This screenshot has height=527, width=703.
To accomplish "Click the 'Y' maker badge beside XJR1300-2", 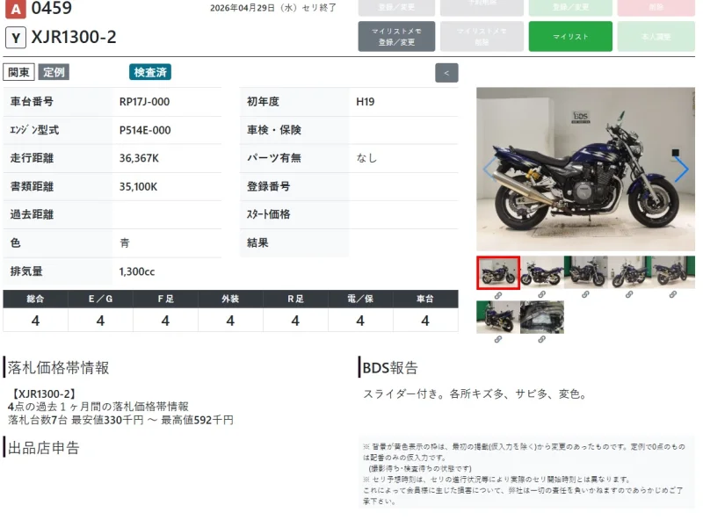I will point(16,38).
